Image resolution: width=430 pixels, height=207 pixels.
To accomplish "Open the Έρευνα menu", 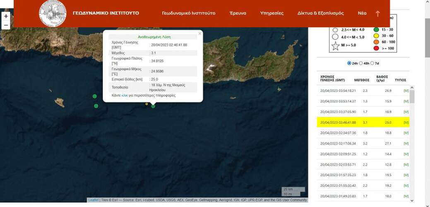I will click(x=238, y=13).
